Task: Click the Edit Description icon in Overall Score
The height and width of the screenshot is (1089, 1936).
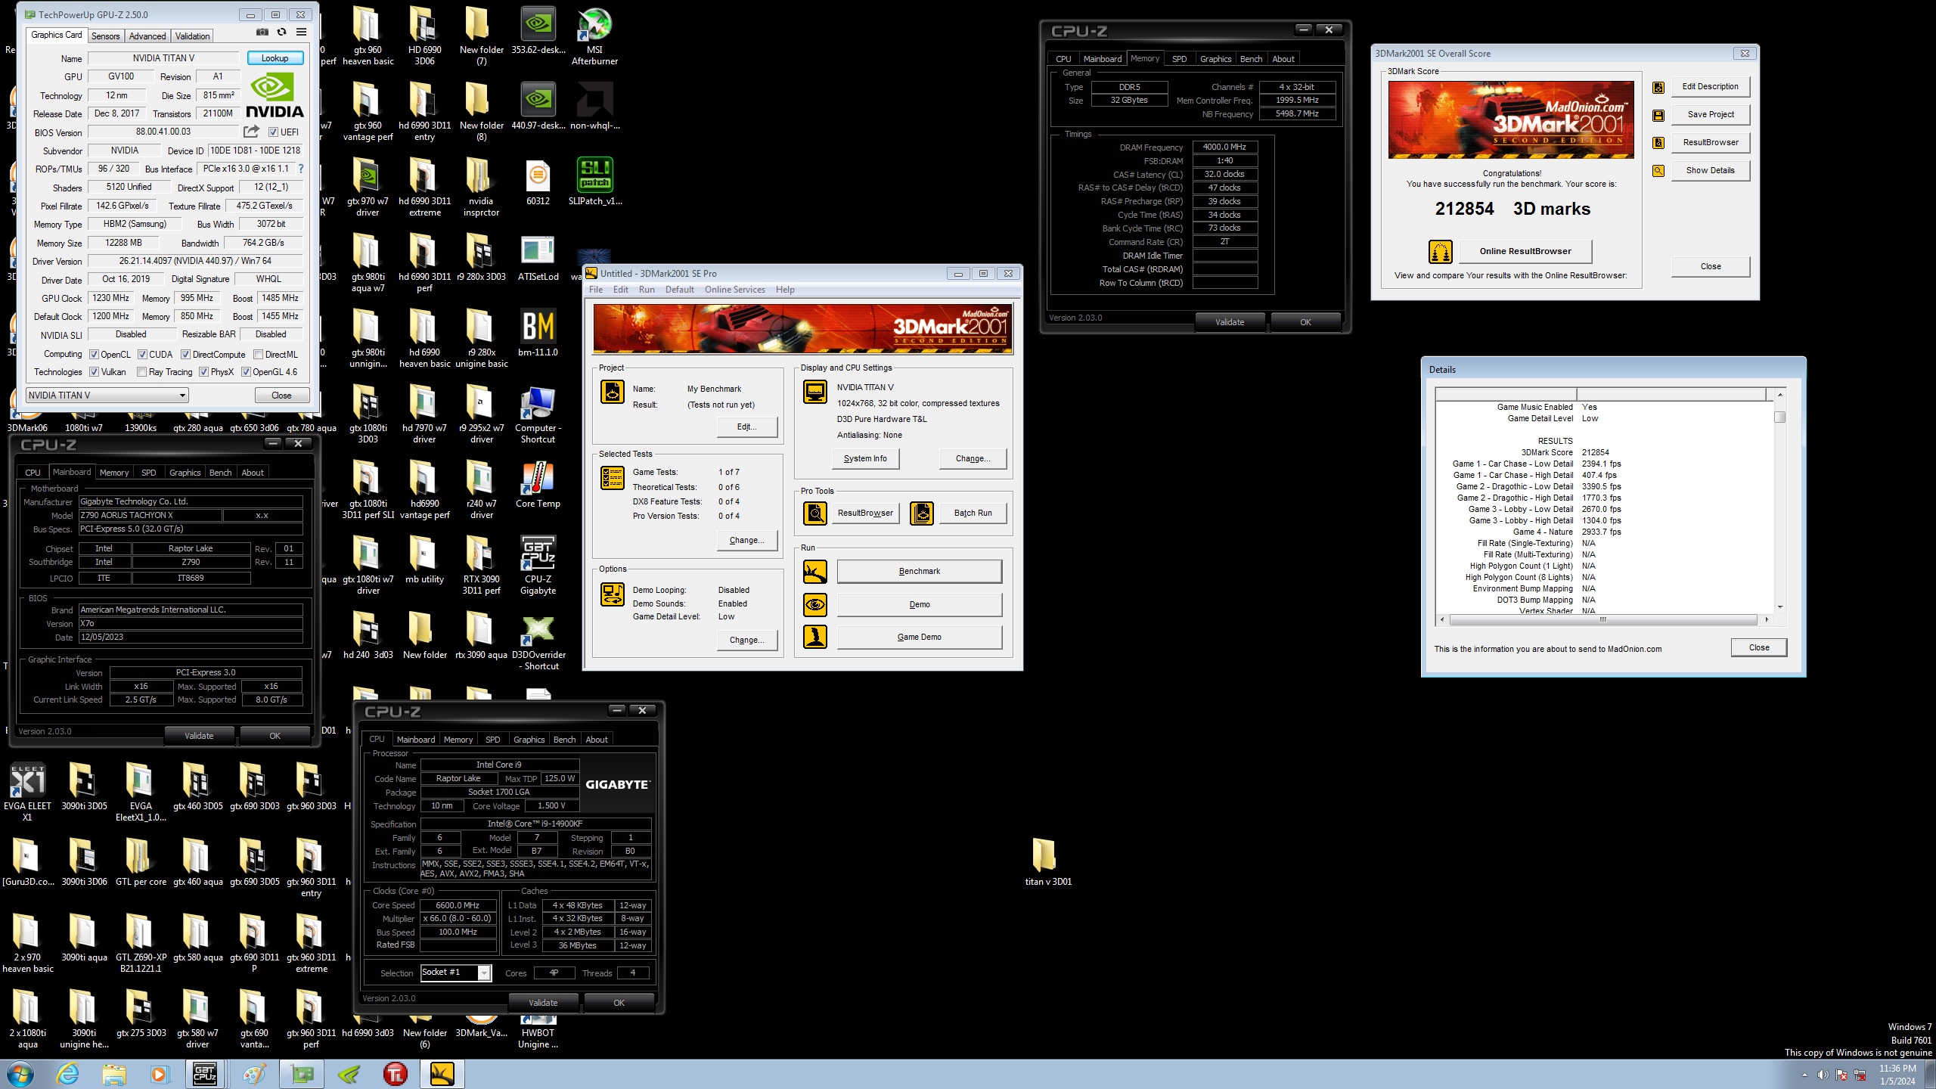Action: (x=1658, y=87)
